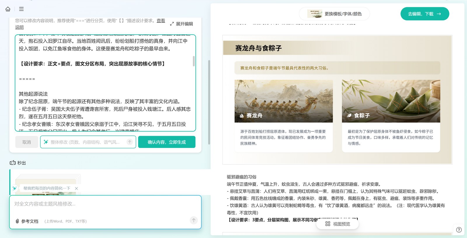Click the 悬挂艾草与菖蒲 bullet line
Screen dimensions: 467x238
(x=333, y=191)
